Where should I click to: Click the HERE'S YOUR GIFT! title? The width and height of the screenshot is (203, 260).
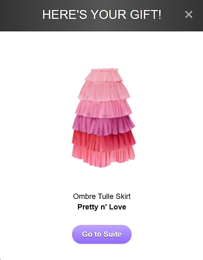102,14
